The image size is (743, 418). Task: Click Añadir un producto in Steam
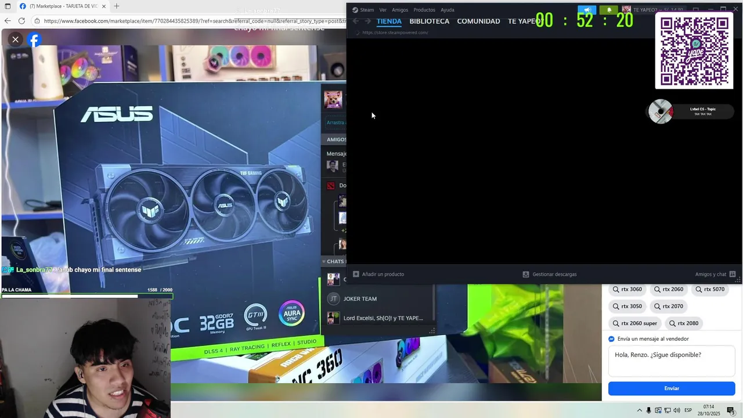[383, 274]
